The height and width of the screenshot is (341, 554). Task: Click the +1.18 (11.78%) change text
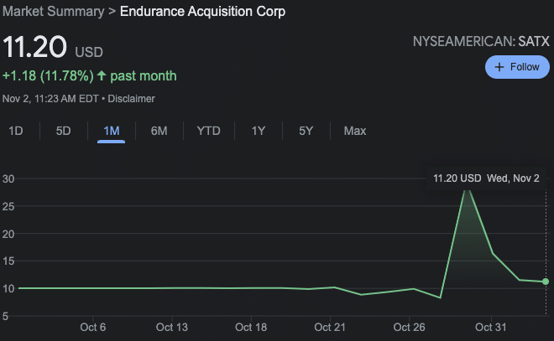coord(48,75)
